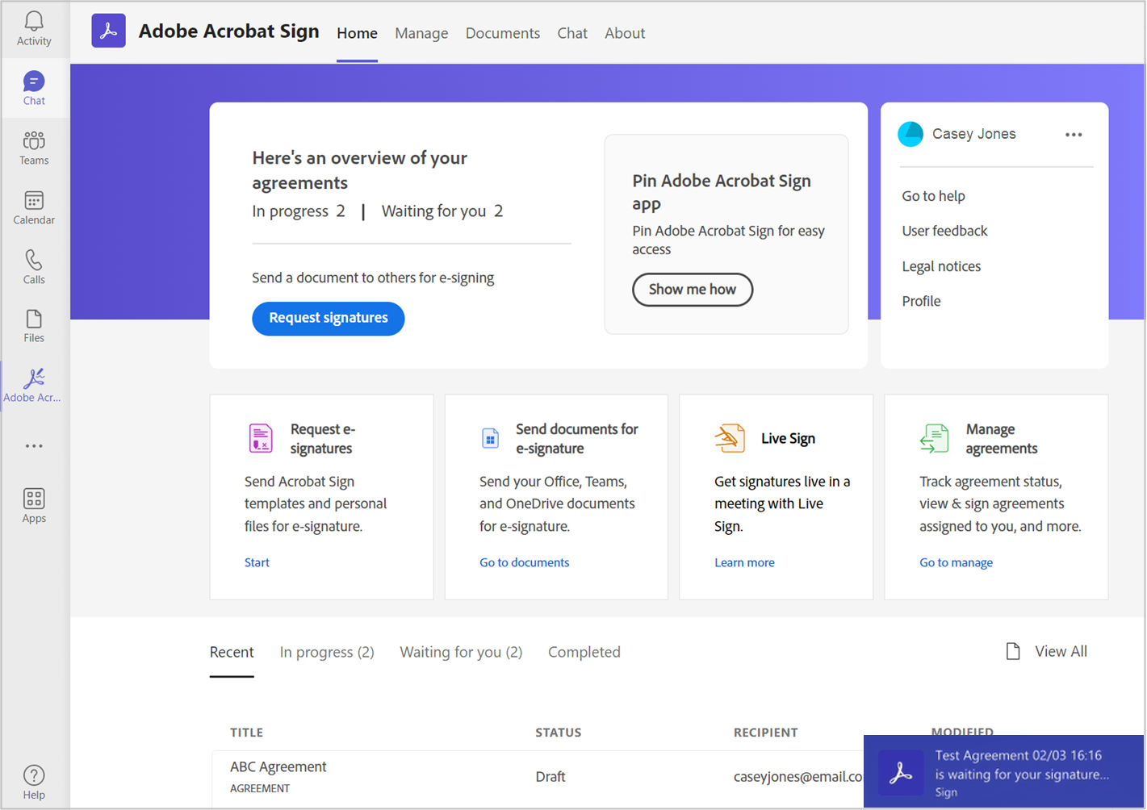Click View All agreements link

click(x=1061, y=652)
